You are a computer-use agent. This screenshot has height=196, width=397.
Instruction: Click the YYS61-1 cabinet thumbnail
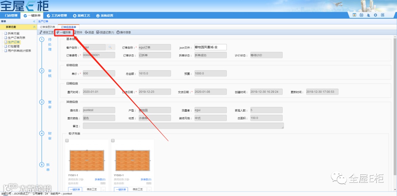click(87, 160)
